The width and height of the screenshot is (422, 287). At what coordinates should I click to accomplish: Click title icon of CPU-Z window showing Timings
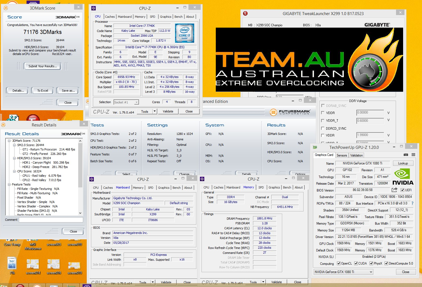coord(202,179)
